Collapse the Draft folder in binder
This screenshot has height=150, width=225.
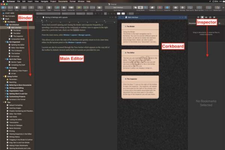click(1, 19)
